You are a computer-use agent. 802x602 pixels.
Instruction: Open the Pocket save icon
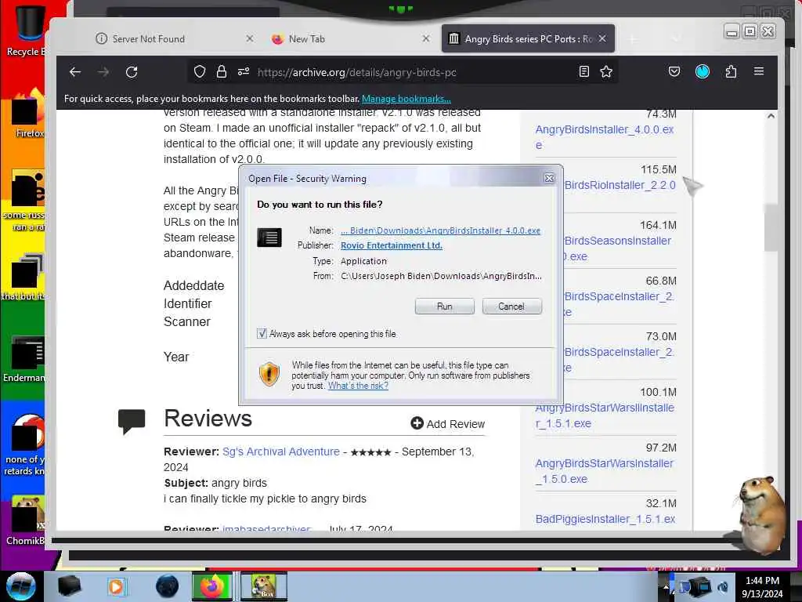coord(674,72)
